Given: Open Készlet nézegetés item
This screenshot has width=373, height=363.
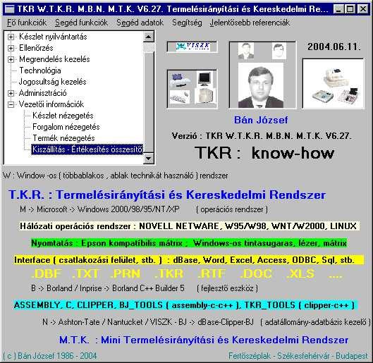Looking at the screenshot, I should coord(63,116).
